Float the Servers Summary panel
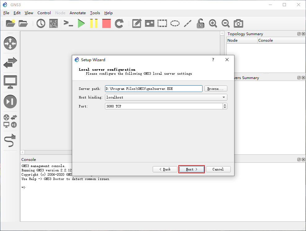 pos(299,78)
